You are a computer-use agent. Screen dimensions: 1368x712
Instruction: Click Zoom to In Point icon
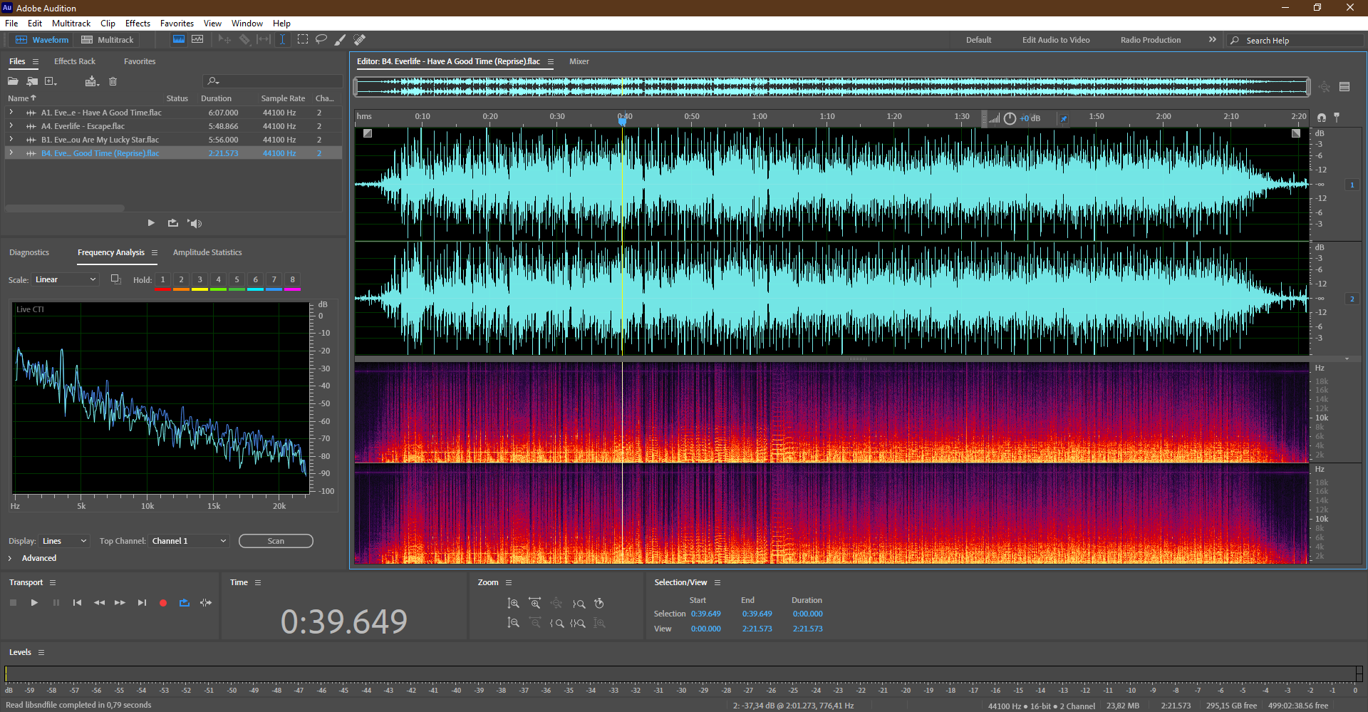point(556,623)
